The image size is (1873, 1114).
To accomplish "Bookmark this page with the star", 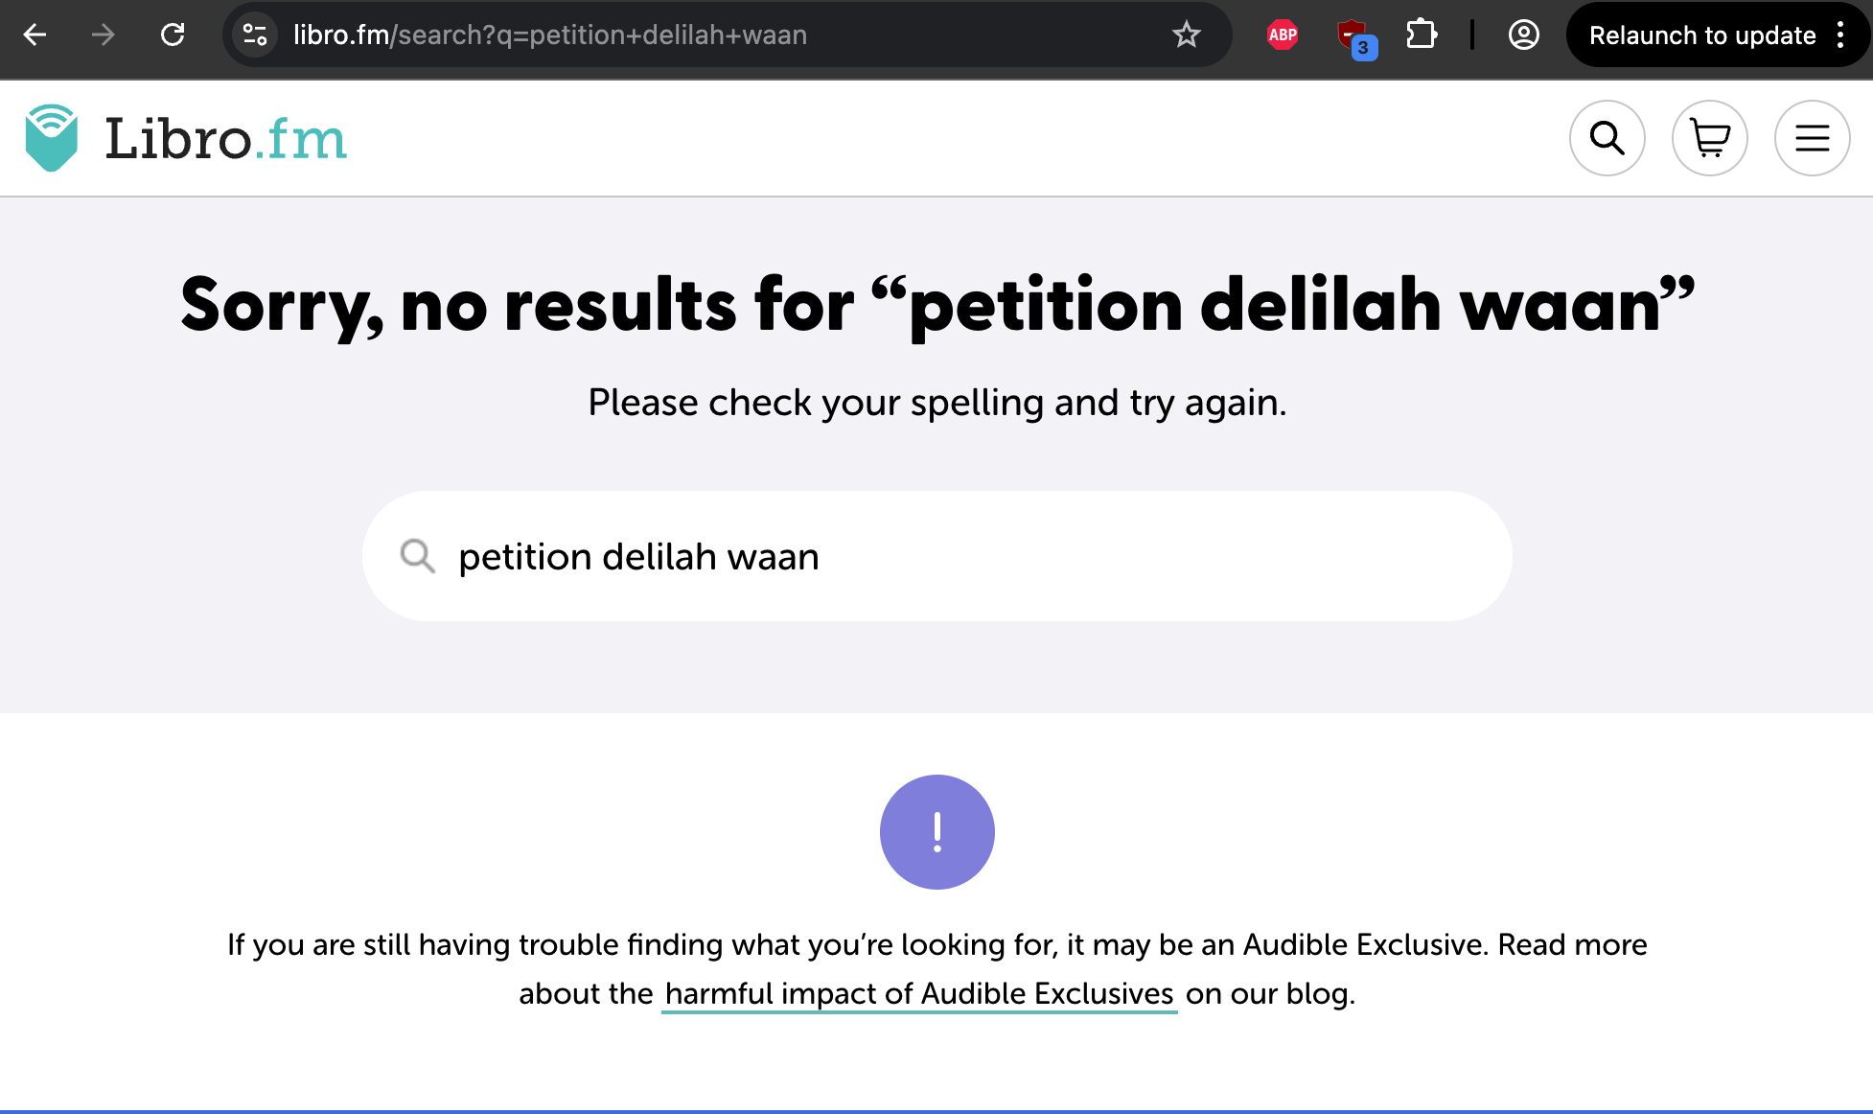I will coord(1186,35).
